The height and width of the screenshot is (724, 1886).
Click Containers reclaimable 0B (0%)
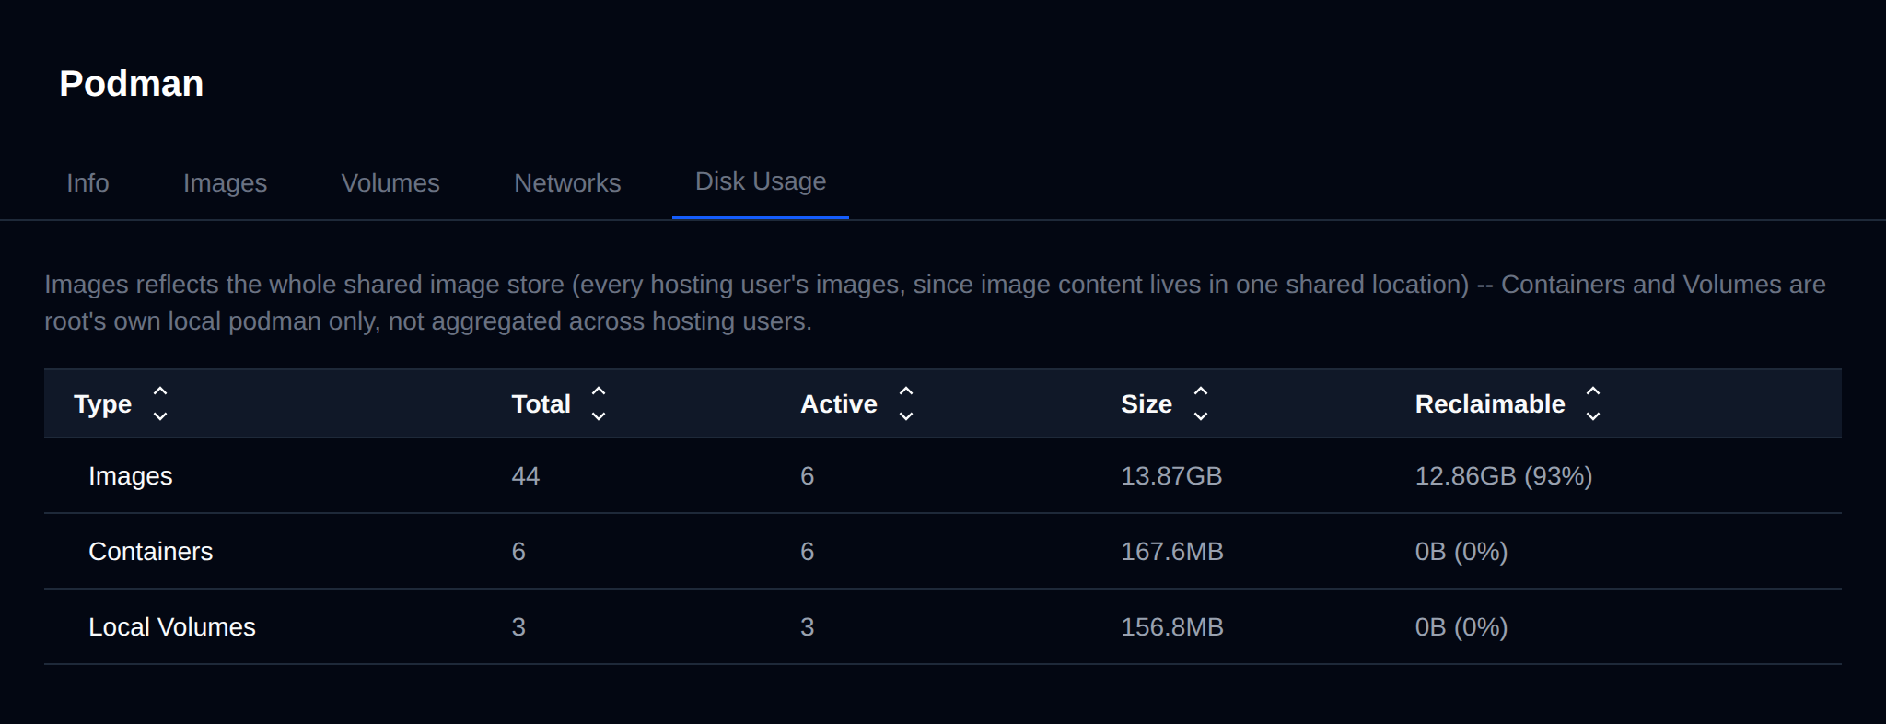coord(1461,551)
